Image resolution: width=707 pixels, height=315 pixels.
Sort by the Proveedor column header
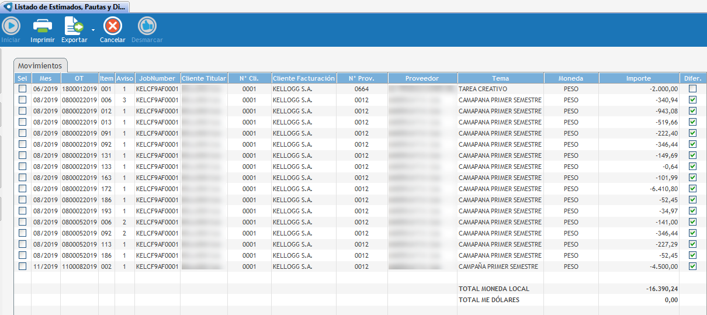click(422, 78)
